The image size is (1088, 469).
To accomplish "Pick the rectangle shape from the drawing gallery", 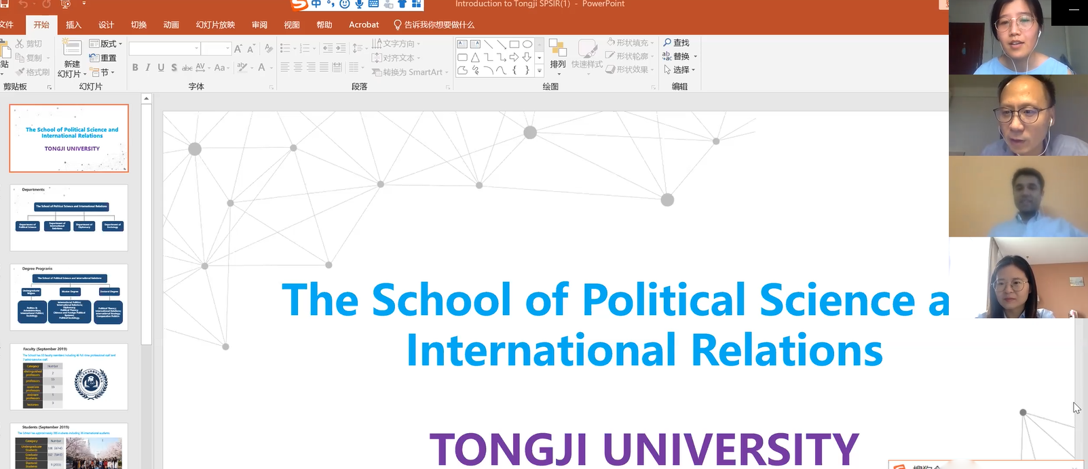I will 514,45.
